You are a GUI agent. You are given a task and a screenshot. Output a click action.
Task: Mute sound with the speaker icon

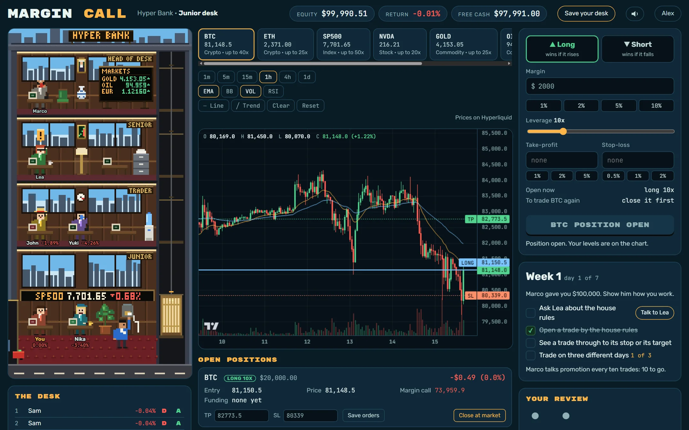coord(634,14)
